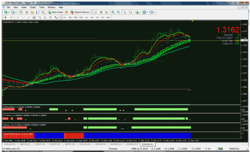Expand the Templates dropdown arrow
This screenshot has width=250, height=152.
154,12
